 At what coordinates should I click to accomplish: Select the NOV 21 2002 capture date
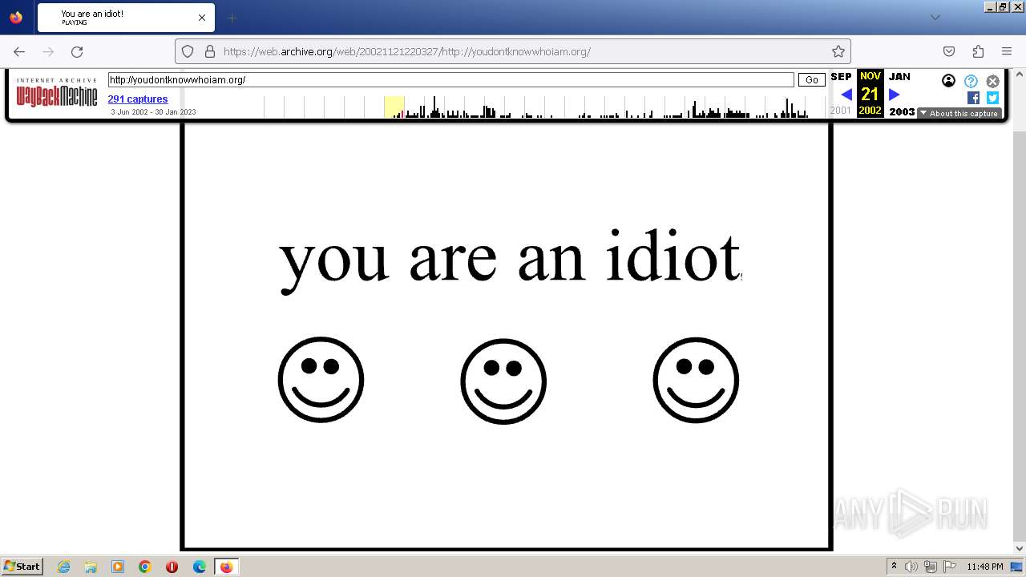pyautogui.click(x=870, y=94)
